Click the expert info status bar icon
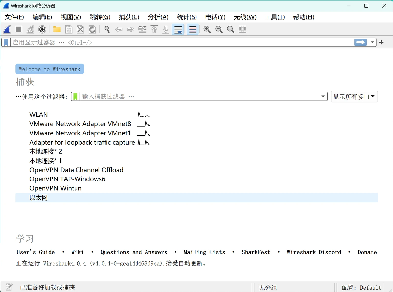 click(x=9, y=287)
